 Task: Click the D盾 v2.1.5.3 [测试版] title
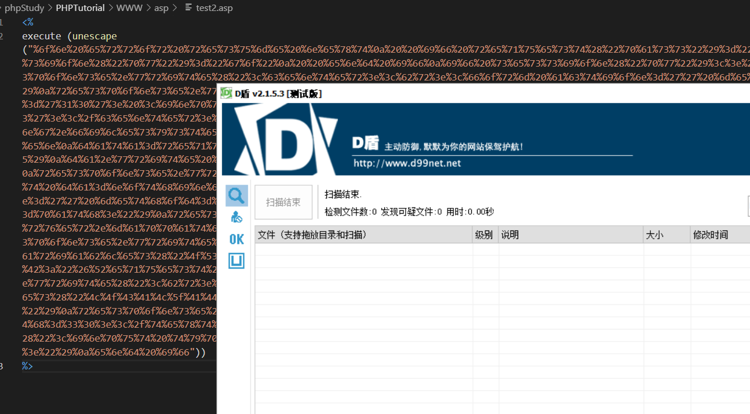click(x=278, y=93)
